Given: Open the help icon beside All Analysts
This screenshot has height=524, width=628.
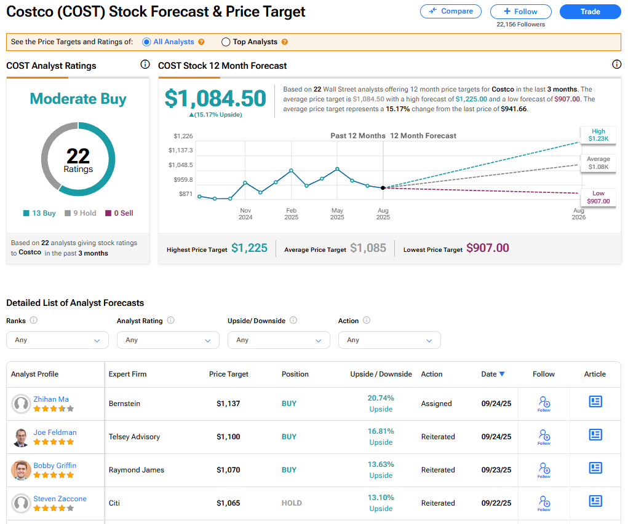Looking at the screenshot, I should [x=202, y=42].
